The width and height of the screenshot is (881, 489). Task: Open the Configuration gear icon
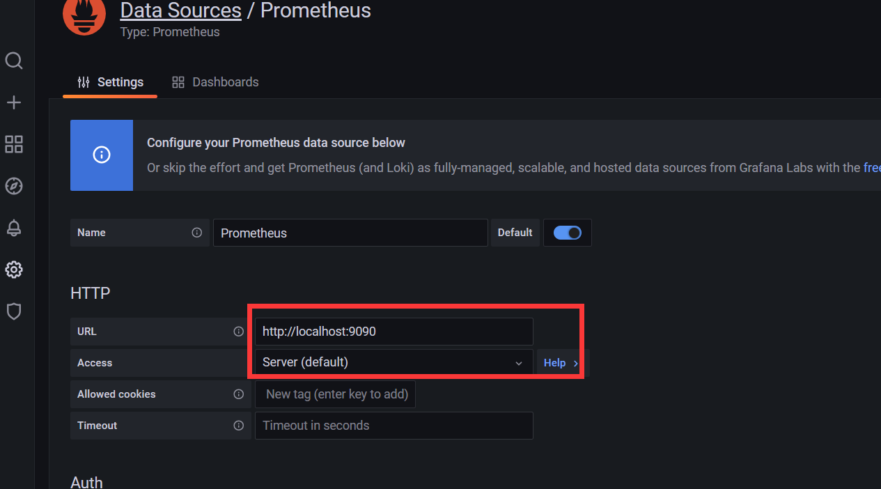[x=14, y=270]
